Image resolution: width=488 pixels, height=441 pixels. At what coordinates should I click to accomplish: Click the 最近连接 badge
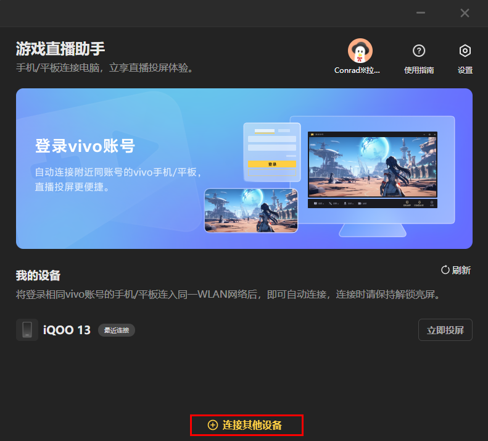coord(117,330)
